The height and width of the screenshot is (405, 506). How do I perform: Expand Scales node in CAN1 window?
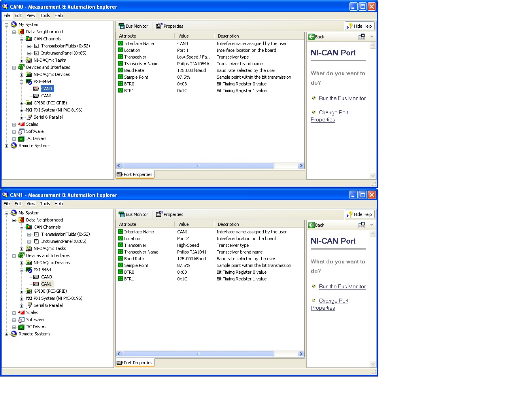pos(14,313)
